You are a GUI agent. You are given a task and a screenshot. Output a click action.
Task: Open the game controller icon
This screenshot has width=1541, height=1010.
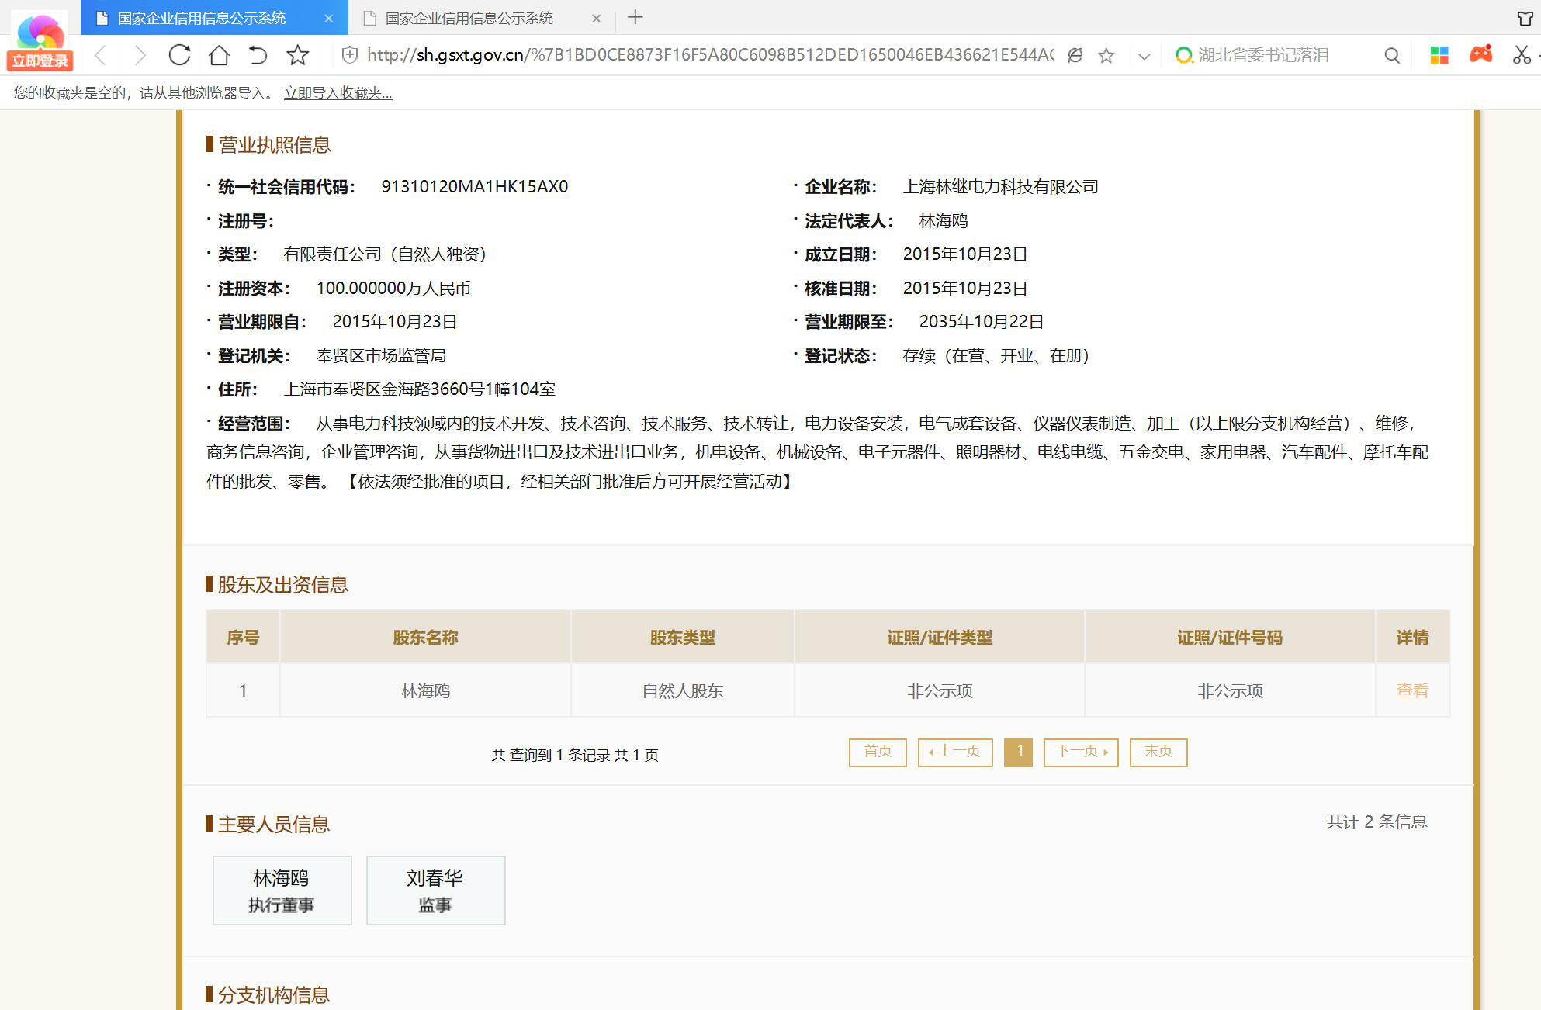tap(1480, 55)
